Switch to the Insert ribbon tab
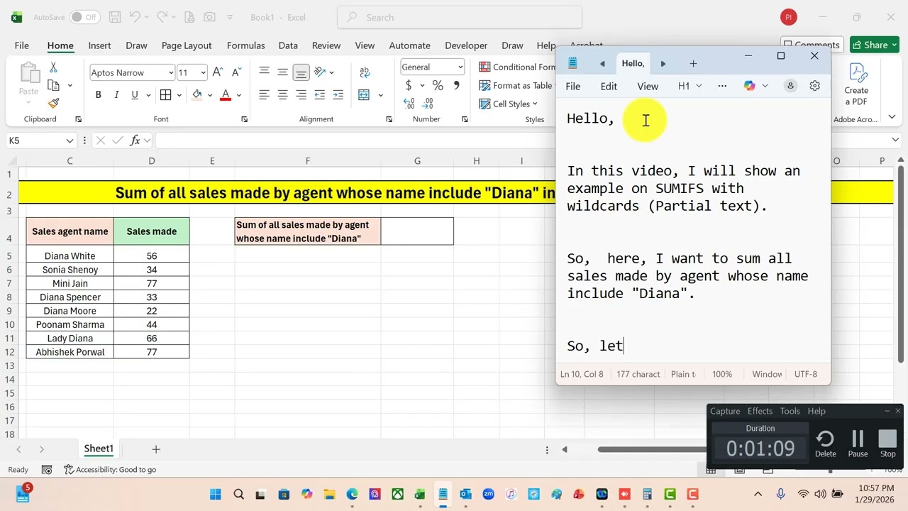908x511 pixels. pos(99,45)
